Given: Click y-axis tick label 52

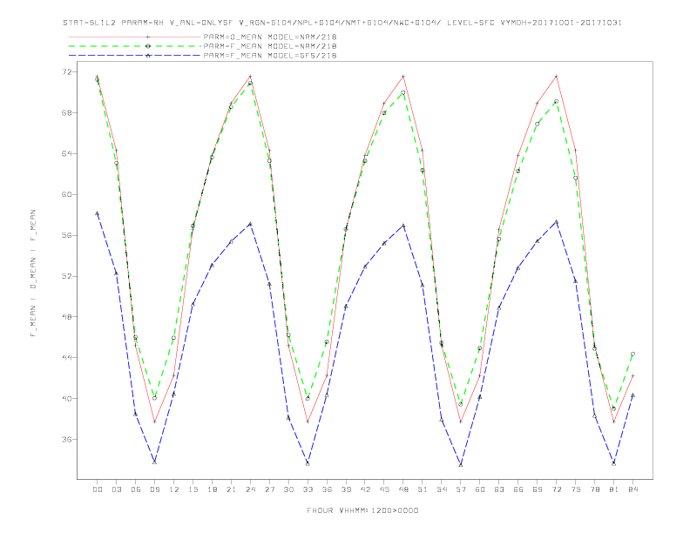Looking at the screenshot, I should point(69,276).
